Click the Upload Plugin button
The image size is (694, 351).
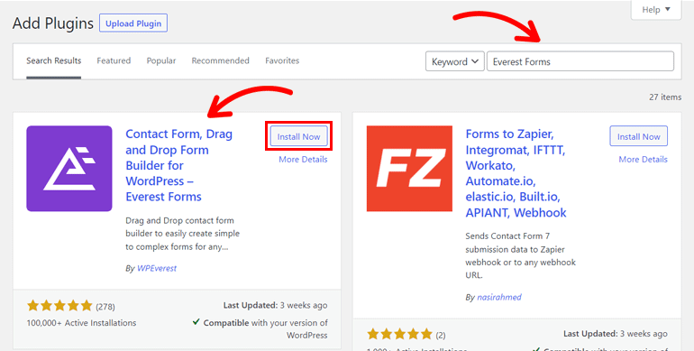[x=133, y=23]
